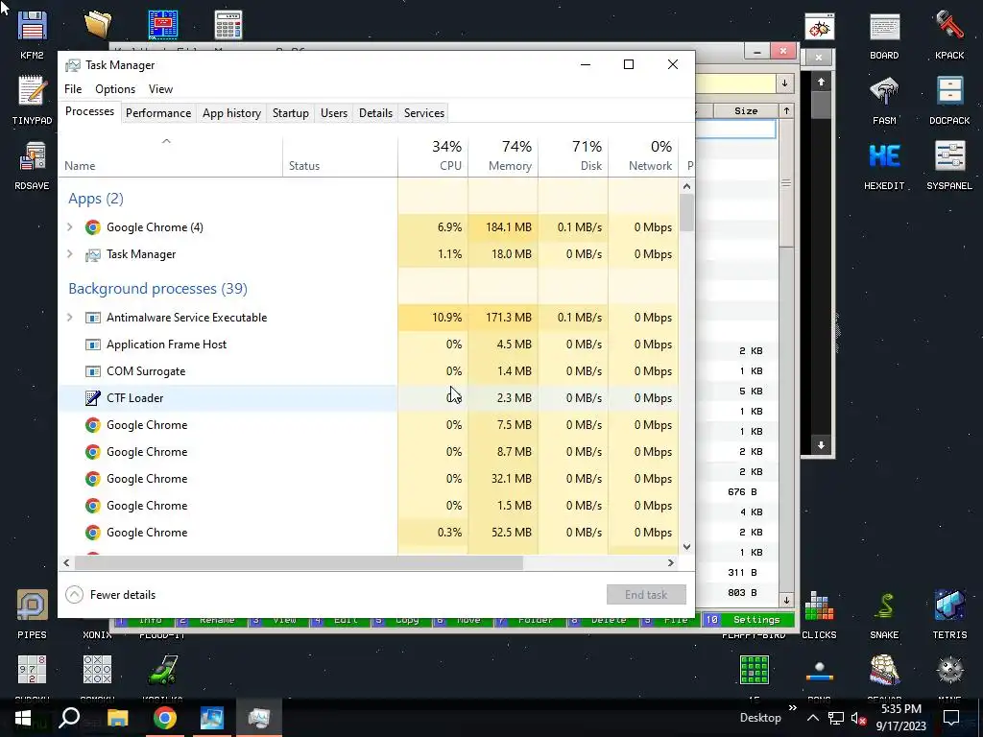Image resolution: width=983 pixels, height=737 pixels.
Task: Launch the KPACK desktop icon
Action: tap(949, 28)
